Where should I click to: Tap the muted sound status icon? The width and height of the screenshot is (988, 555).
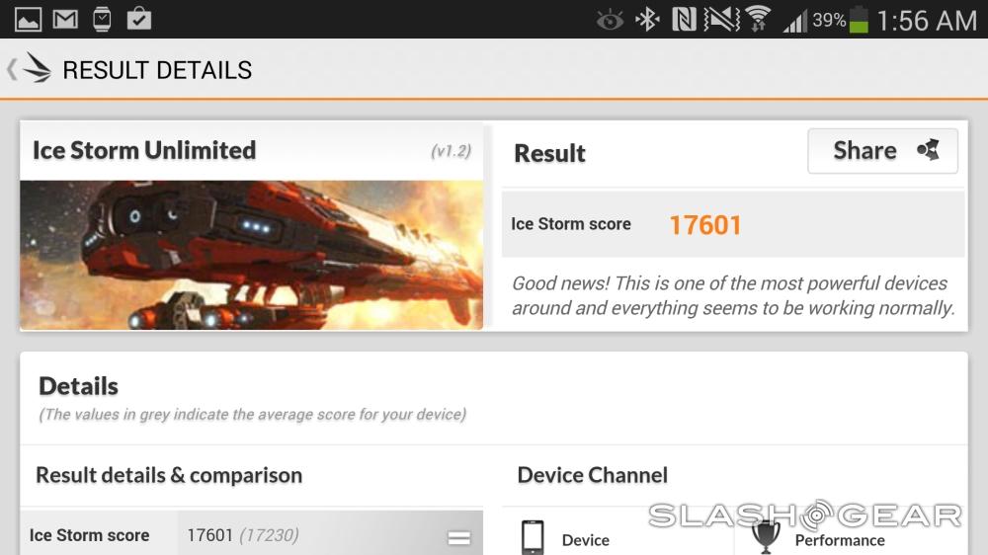[x=721, y=20]
